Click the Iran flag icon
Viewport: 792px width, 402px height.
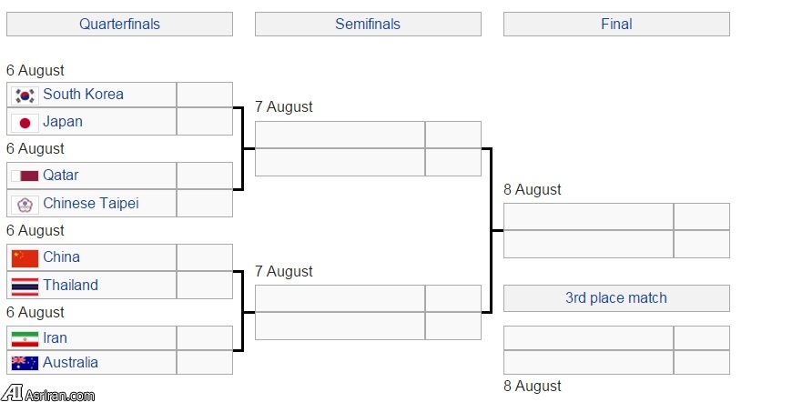pyautogui.click(x=25, y=338)
